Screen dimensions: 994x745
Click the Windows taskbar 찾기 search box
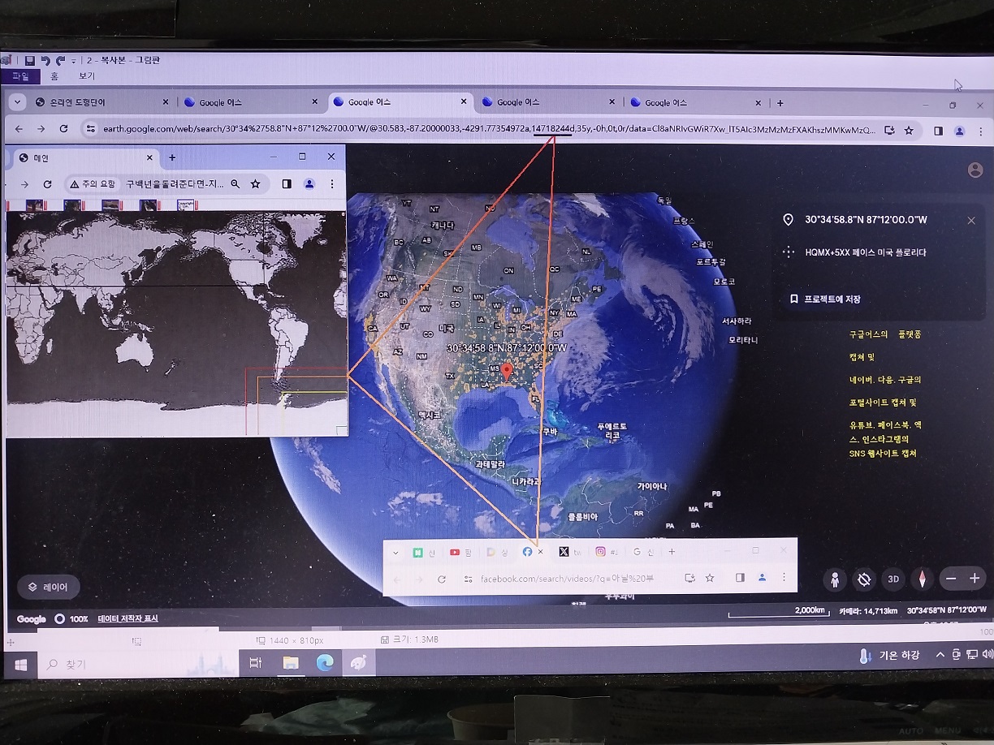point(138,664)
